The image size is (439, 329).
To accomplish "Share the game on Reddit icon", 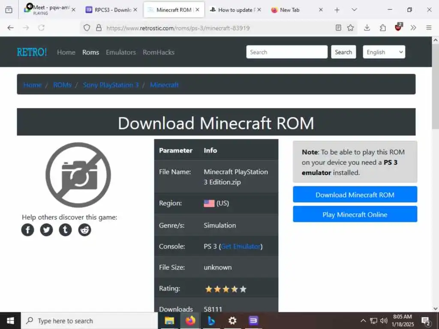I will click(84, 230).
